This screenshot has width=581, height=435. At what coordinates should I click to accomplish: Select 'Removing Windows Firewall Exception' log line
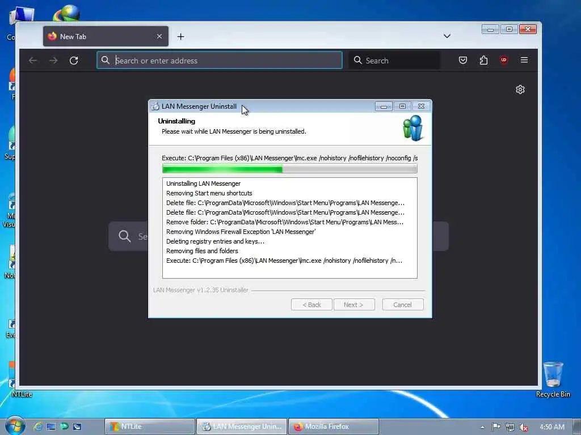click(241, 232)
